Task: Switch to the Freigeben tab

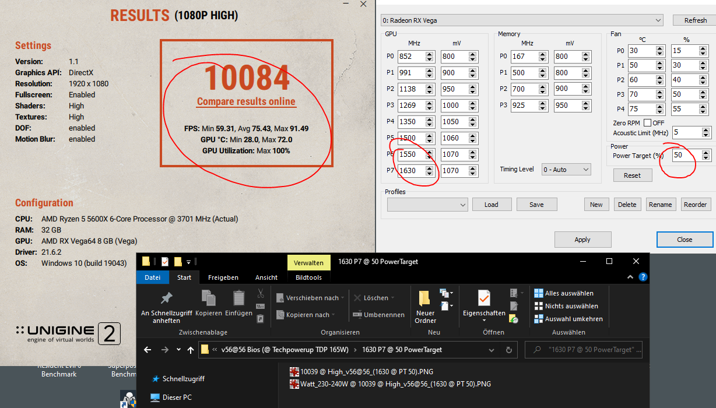Action: click(223, 277)
